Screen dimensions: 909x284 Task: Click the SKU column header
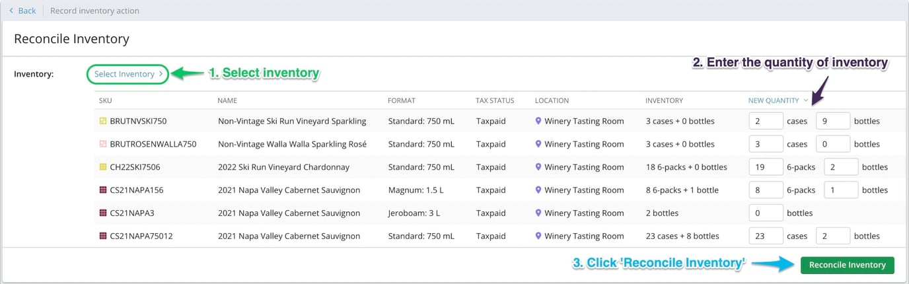[x=106, y=100]
